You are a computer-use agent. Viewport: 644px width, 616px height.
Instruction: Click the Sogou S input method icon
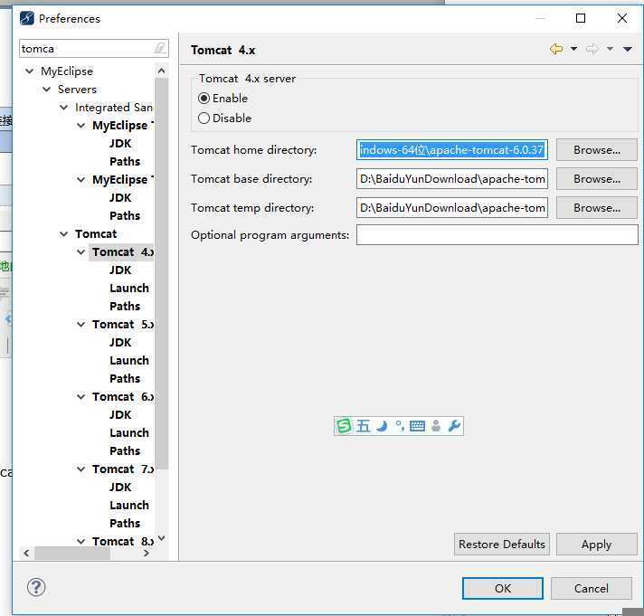[x=344, y=426]
